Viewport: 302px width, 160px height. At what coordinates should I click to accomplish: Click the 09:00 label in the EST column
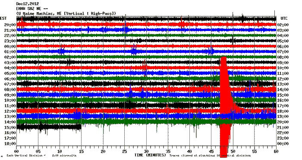click(10, 95)
